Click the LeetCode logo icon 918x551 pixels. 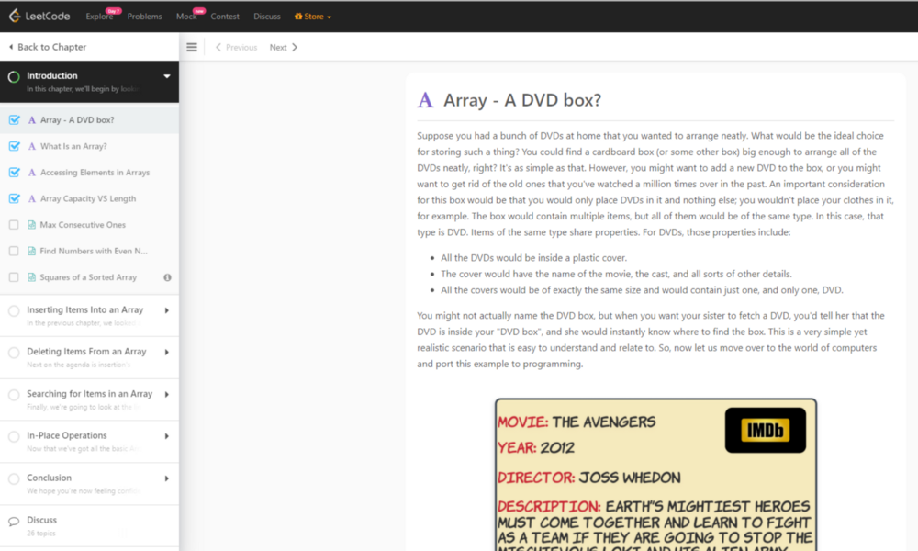click(16, 16)
